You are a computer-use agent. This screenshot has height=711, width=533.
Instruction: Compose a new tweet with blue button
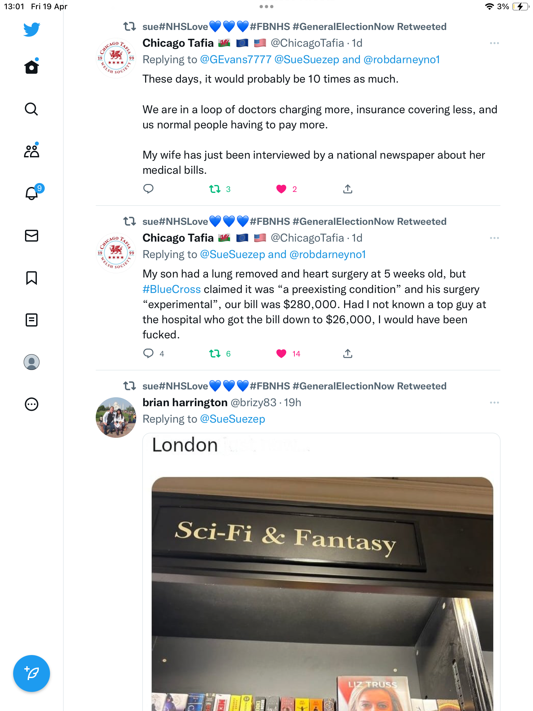click(x=32, y=673)
